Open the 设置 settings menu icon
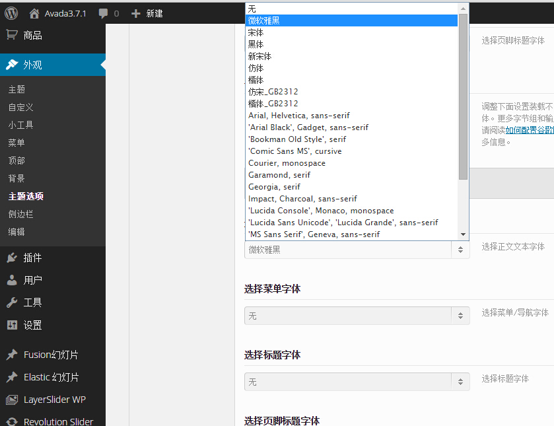The height and width of the screenshot is (426, 554). coord(12,325)
